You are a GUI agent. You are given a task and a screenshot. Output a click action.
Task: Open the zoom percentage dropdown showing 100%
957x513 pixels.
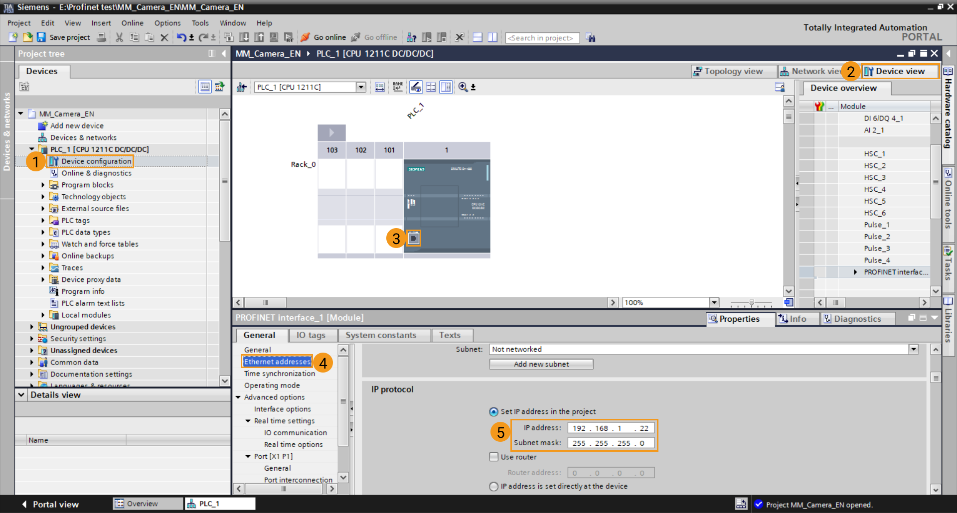[714, 302]
